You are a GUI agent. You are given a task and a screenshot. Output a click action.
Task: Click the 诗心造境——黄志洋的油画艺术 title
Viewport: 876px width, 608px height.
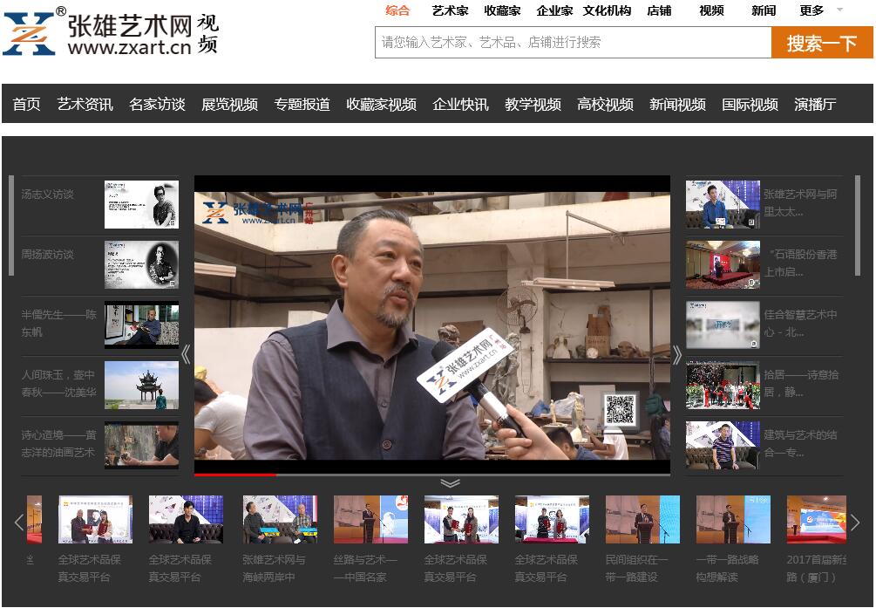58,443
